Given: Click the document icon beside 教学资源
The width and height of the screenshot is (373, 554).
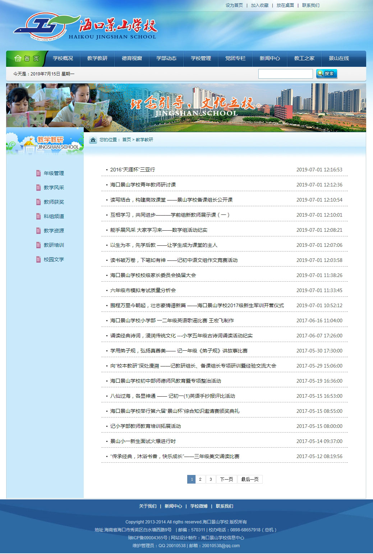Looking at the screenshot, I should pyautogui.click(x=38, y=231).
